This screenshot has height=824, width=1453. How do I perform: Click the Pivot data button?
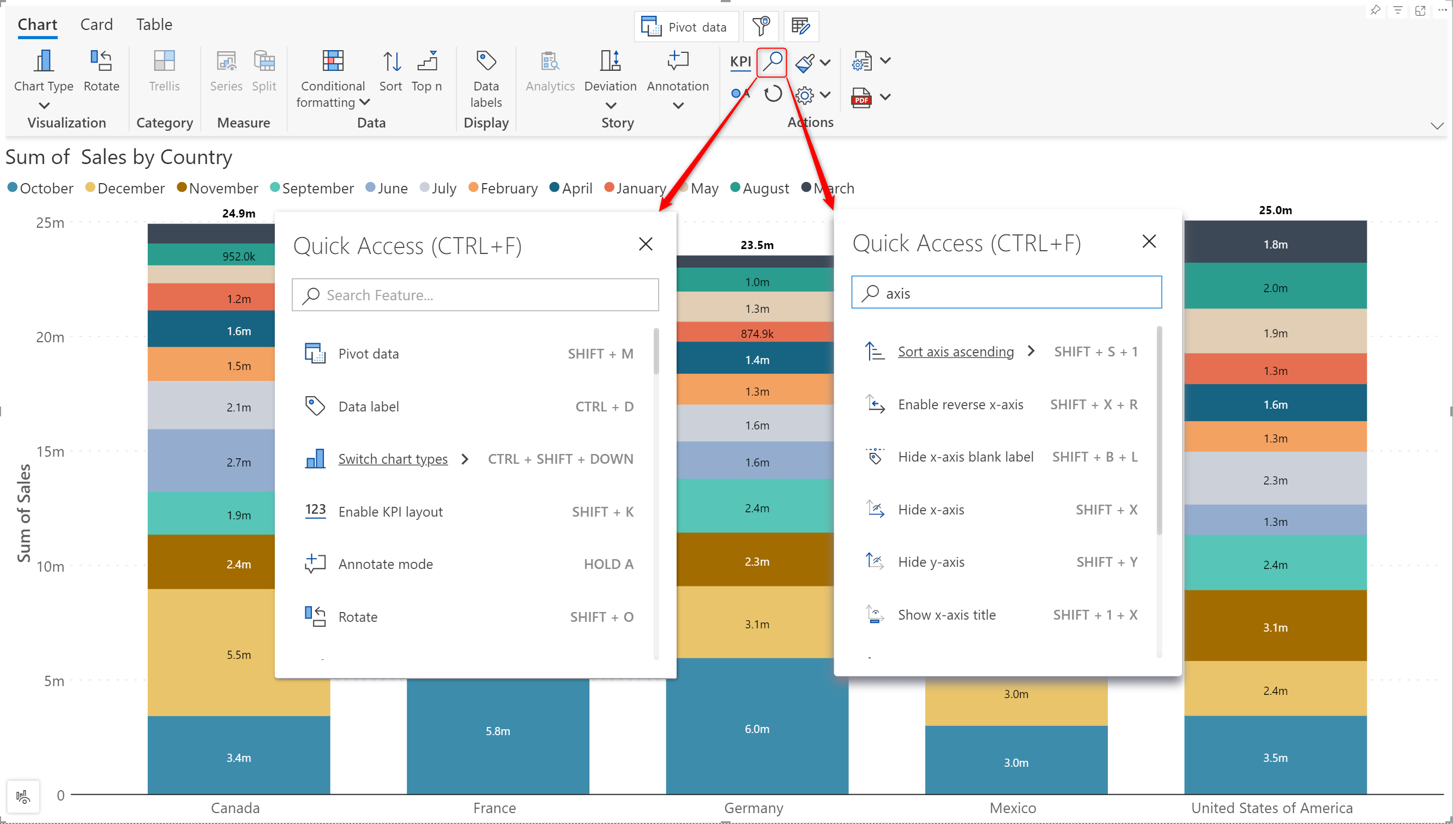point(686,27)
